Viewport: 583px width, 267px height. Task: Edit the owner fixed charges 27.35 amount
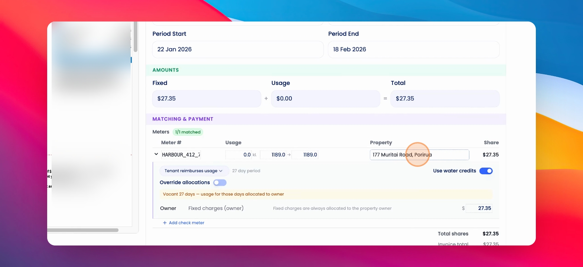tap(479, 208)
